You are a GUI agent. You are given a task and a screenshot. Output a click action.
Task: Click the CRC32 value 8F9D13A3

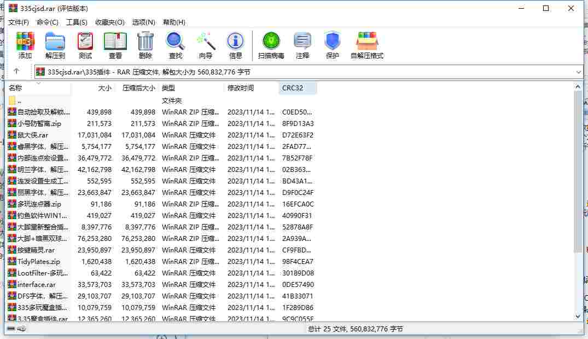[x=298, y=123]
